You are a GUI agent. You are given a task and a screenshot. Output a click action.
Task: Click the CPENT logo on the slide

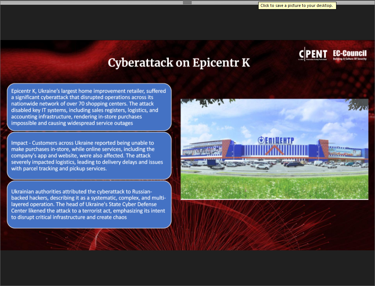click(313, 54)
